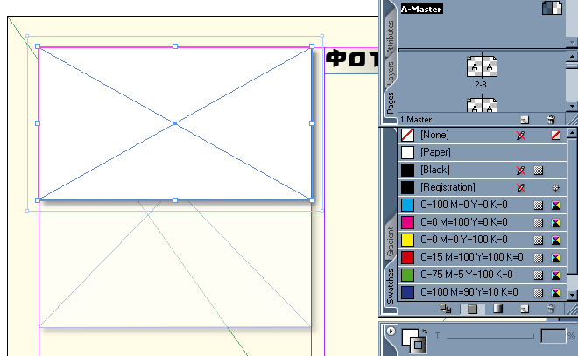578x356 pixels.
Task: Open the Attributes panel tab
Action: [391, 37]
